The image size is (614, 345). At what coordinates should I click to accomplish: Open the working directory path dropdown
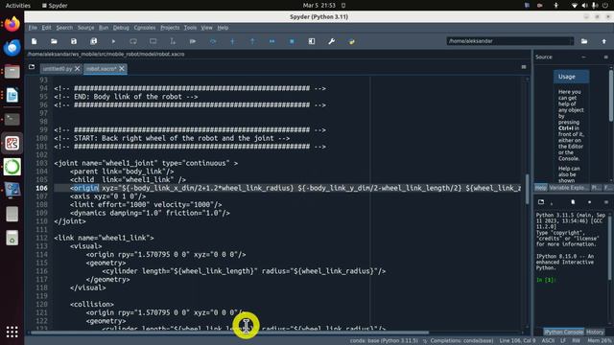pos(509,41)
